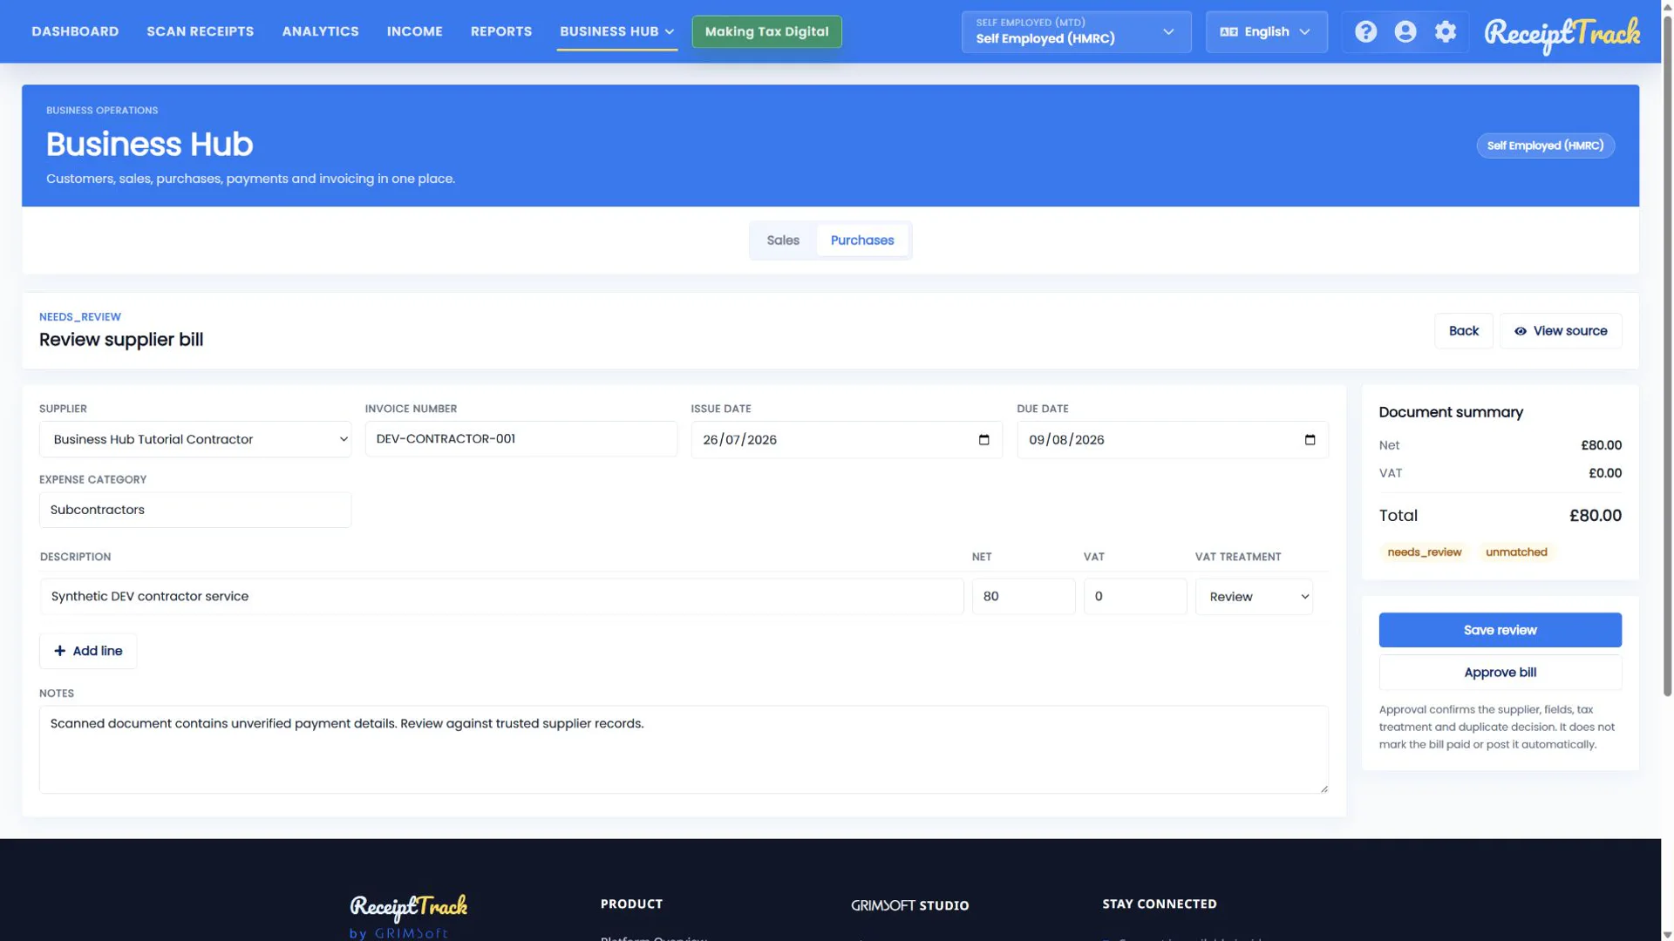Open Scan Receipts in the navigation
The image size is (1674, 941).
[201, 31]
